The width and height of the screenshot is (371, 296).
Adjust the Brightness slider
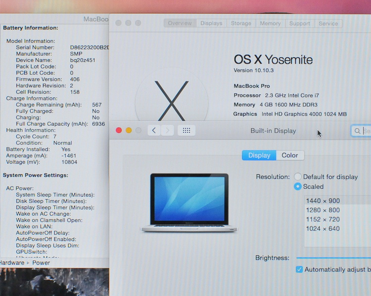pos(333,258)
